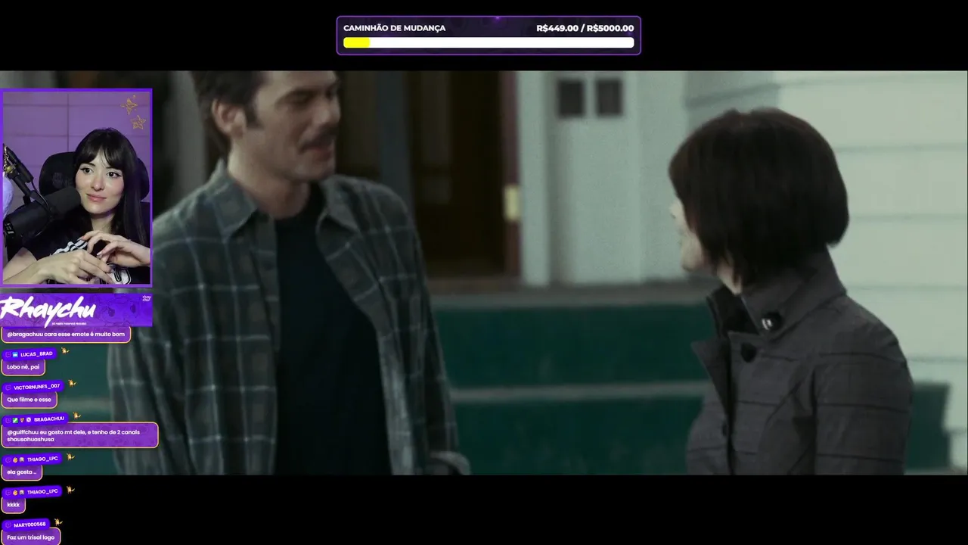Screen dimensions: 968x545
Task: Click the Twitch icon beside VICTORNUNES_007
Action: [x=8, y=387]
